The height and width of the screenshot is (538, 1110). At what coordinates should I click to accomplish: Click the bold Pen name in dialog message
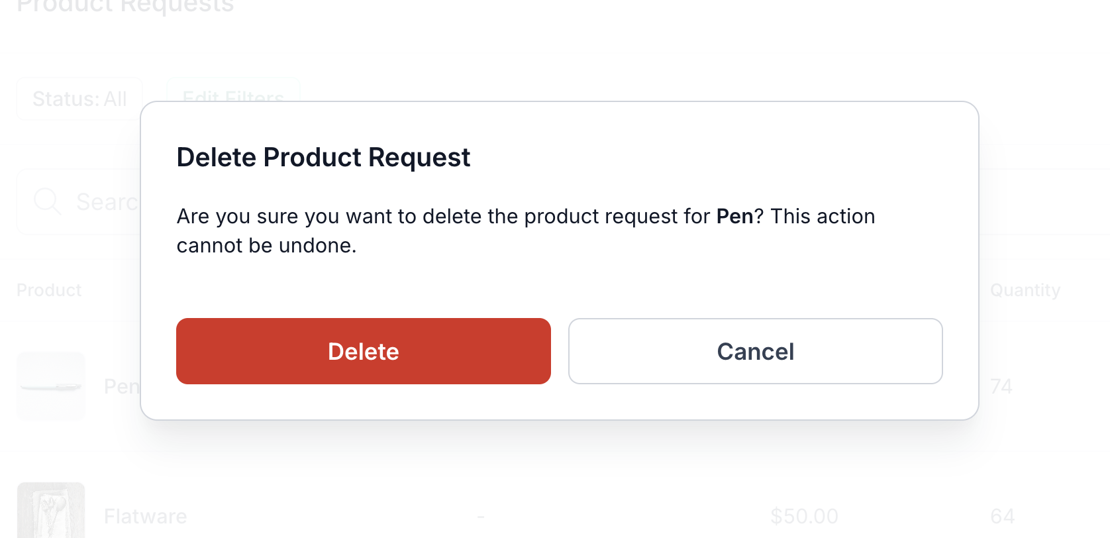[x=735, y=217]
